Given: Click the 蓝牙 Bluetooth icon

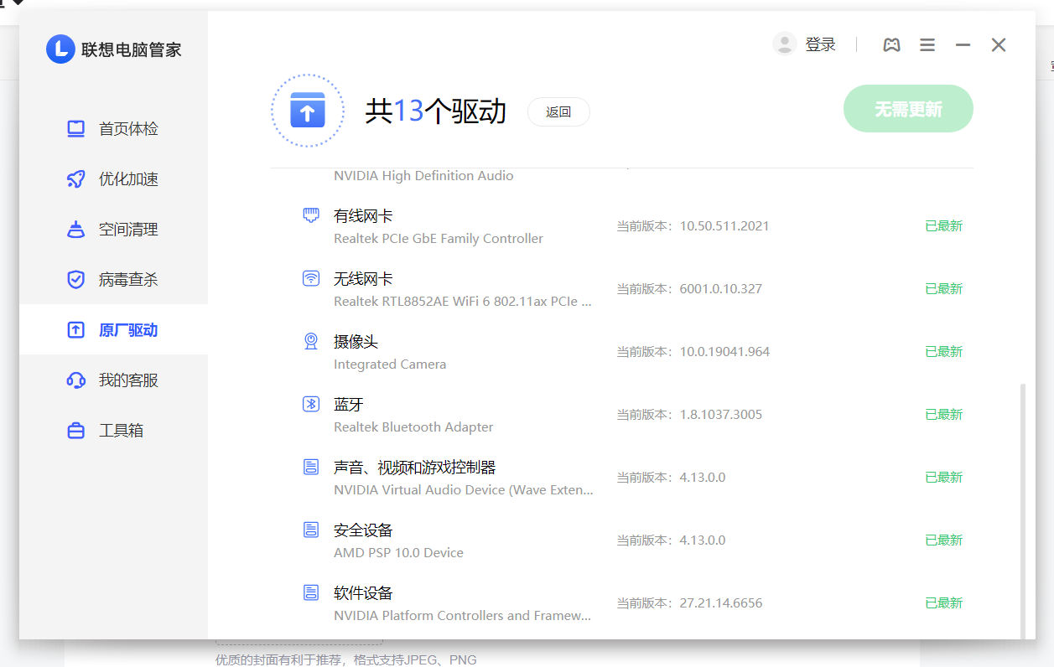Looking at the screenshot, I should [311, 404].
